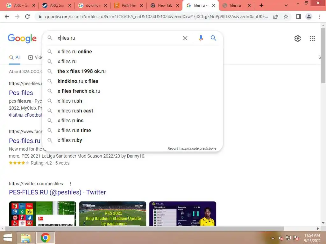326x244 pixels.
Task: Open Google quick settings gear
Action: [298, 38]
